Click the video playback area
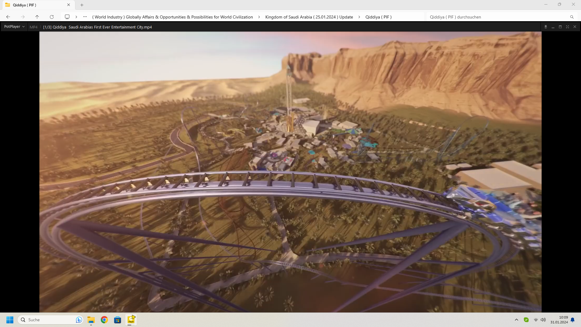The height and width of the screenshot is (327, 581). pos(290,172)
